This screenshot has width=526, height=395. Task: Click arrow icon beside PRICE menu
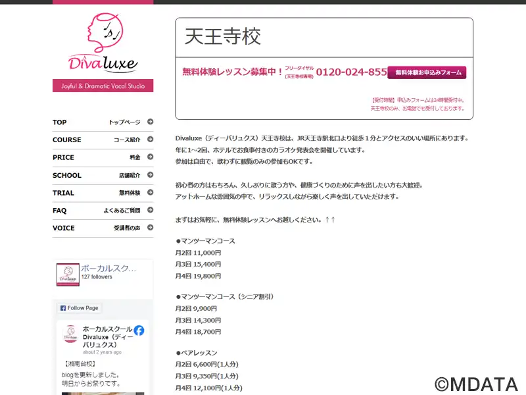pyautogui.click(x=151, y=157)
